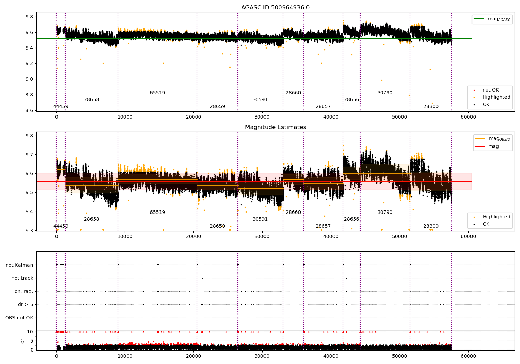
Task: Select the 'Magnitude Estimates' plot title
Action: click(275, 127)
